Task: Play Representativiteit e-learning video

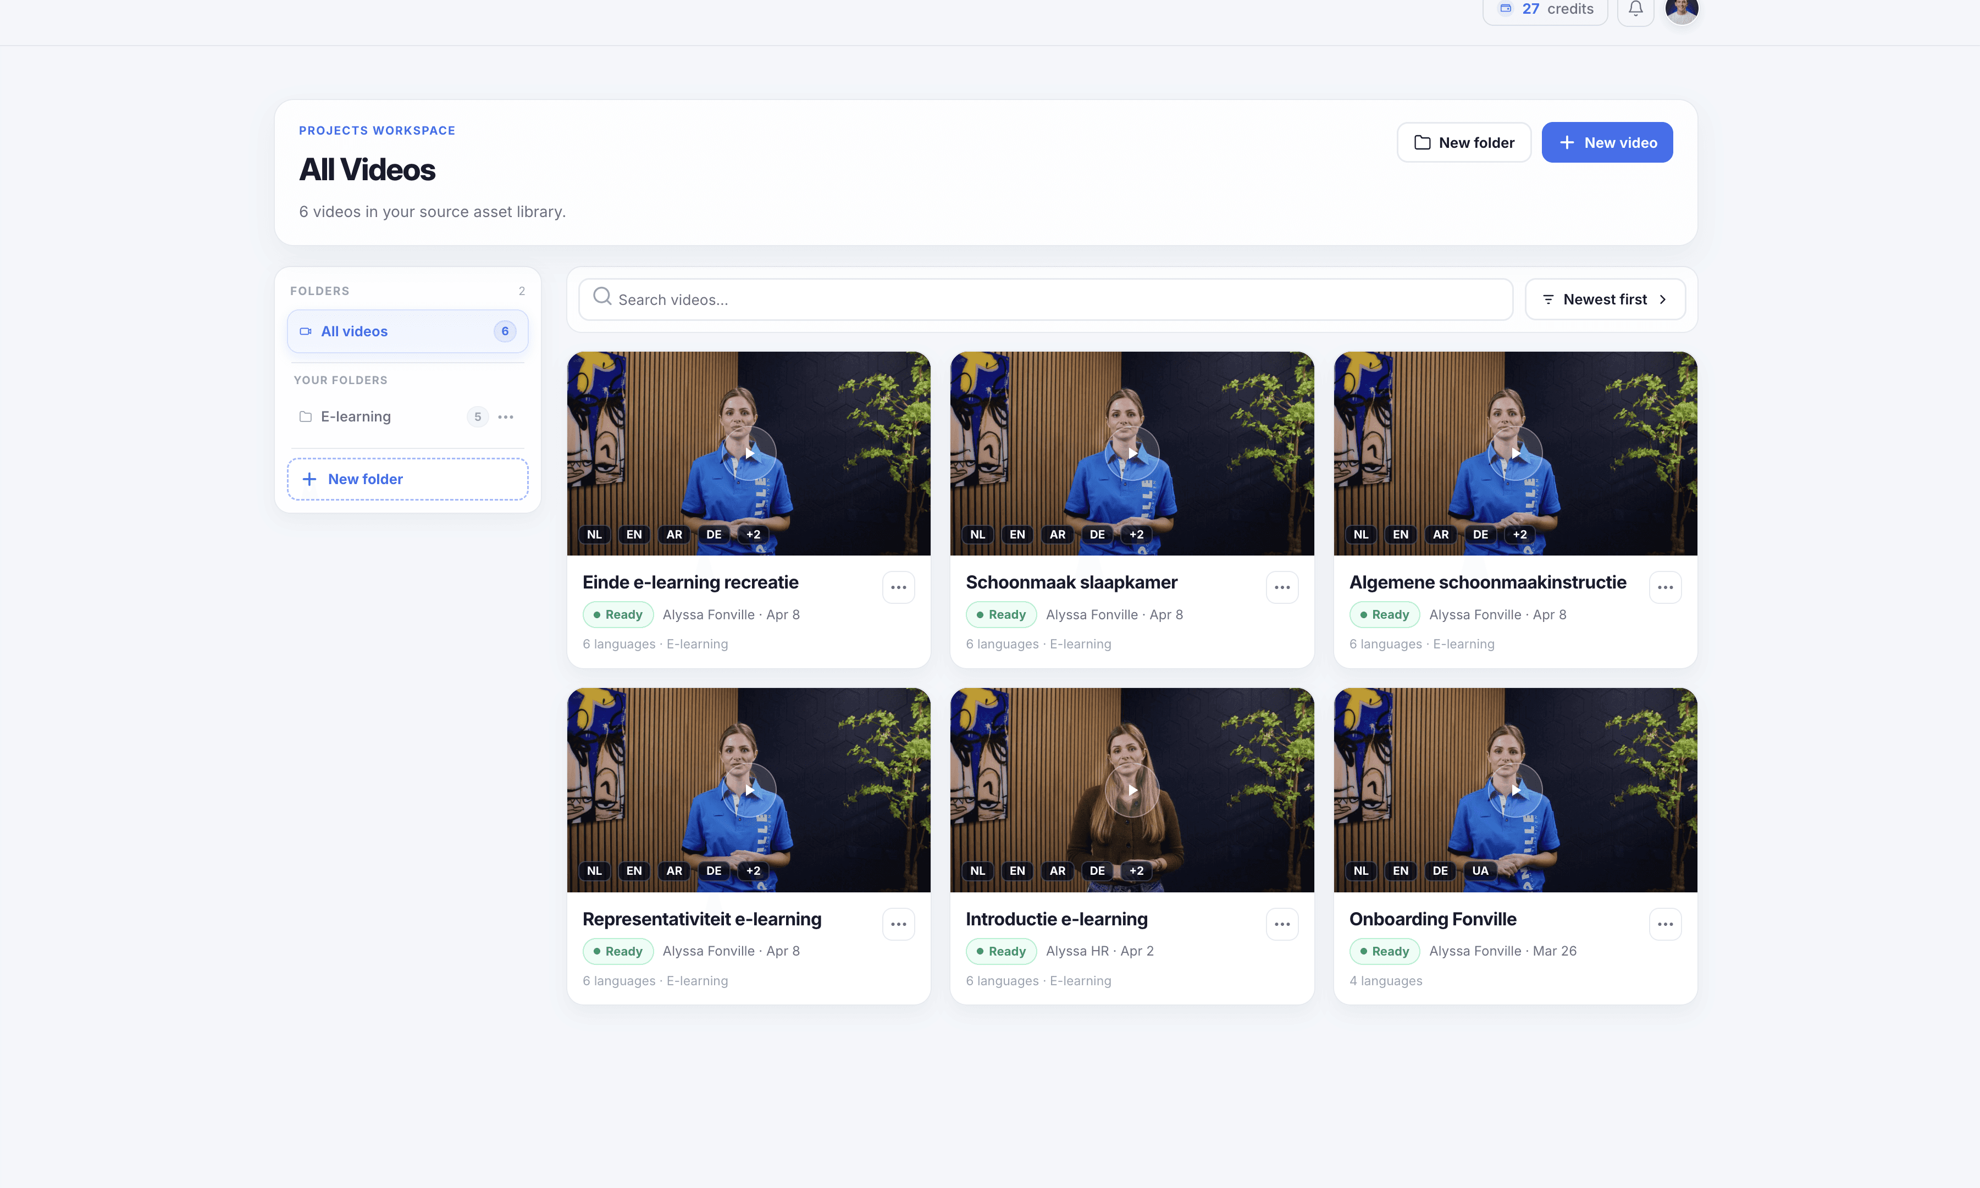Action: 749,790
